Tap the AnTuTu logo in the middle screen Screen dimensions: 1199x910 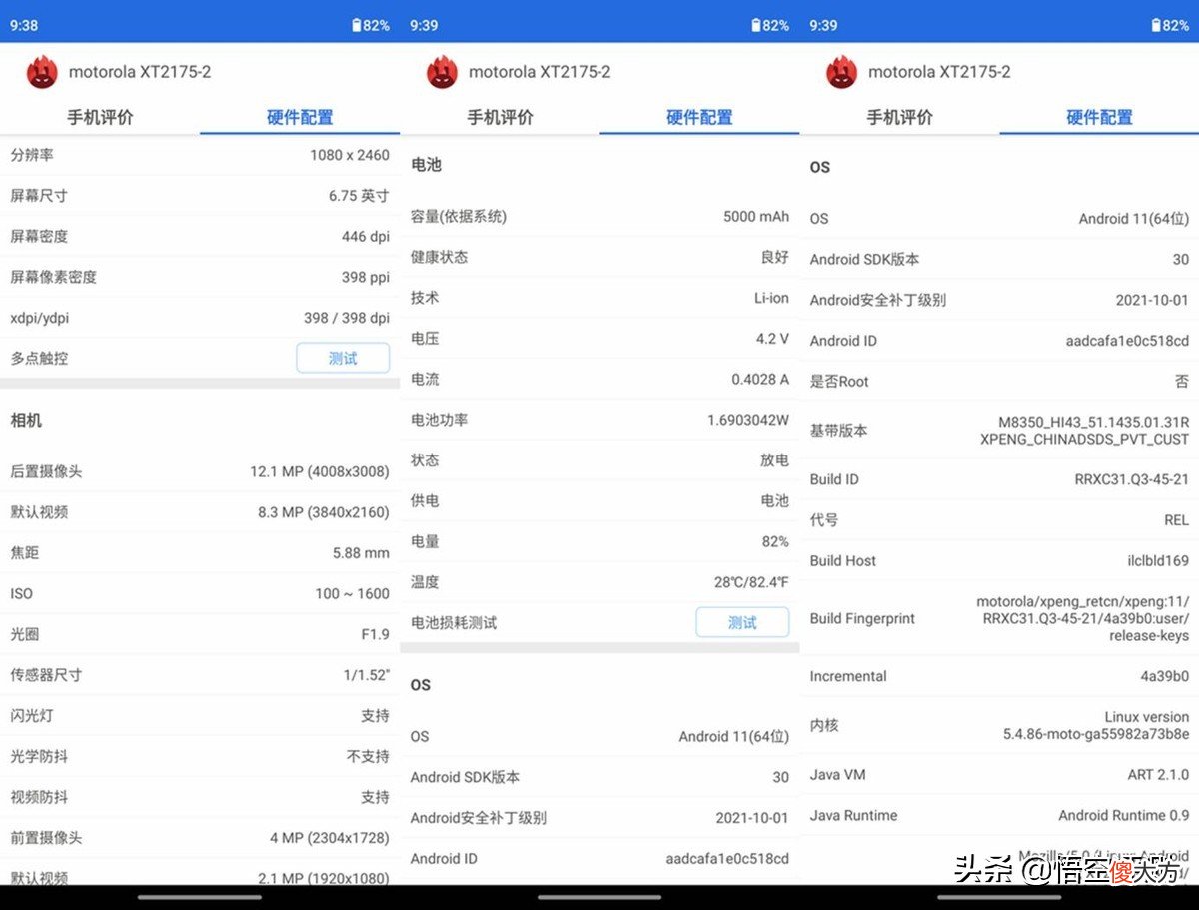pos(442,72)
